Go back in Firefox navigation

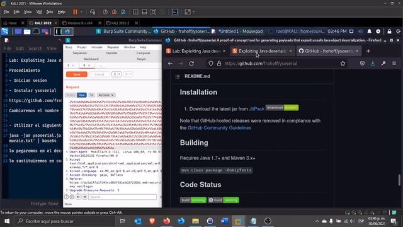170,63
